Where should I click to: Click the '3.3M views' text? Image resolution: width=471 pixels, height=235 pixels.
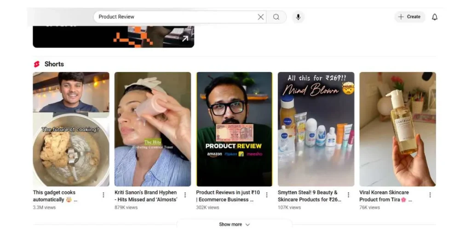(44, 207)
